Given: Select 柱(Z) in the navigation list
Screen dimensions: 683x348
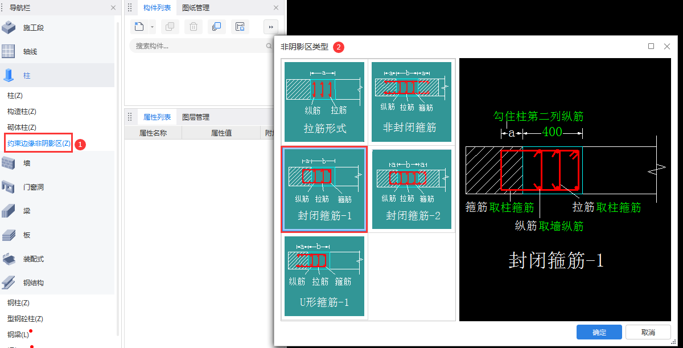Looking at the screenshot, I should click(x=15, y=96).
